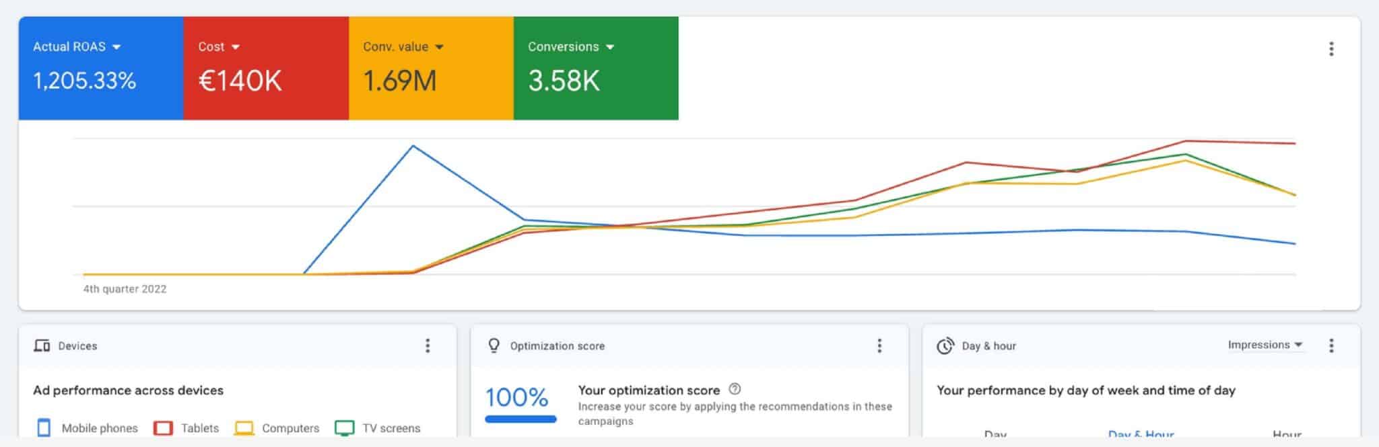
Task: Click the Devices icon in card header
Action: [x=42, y=346]
